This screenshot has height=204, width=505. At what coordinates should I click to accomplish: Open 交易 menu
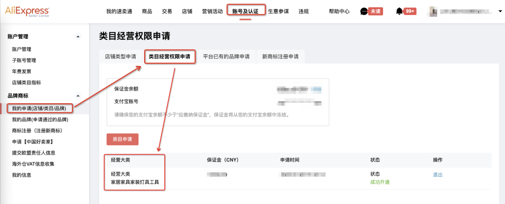(x=167, y=12)
